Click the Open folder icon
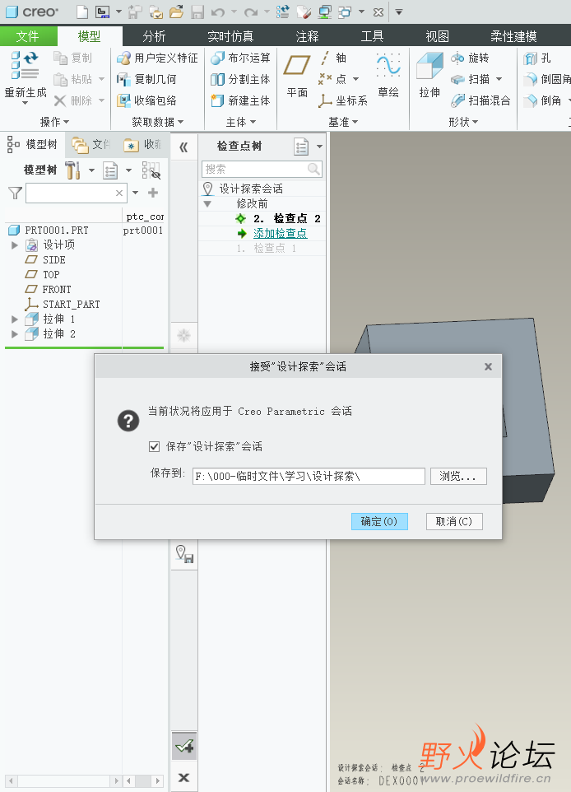571x792 pixels. [176, 12]
